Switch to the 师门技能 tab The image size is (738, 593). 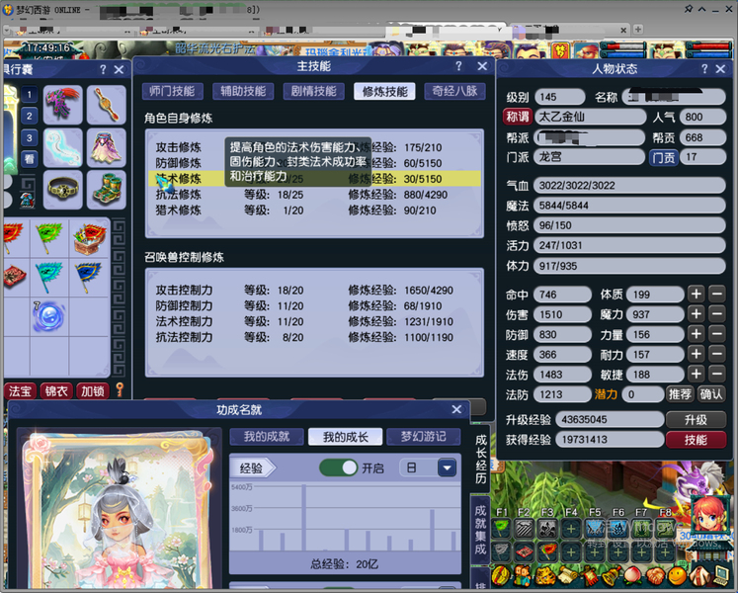click(x=172, y=91)
